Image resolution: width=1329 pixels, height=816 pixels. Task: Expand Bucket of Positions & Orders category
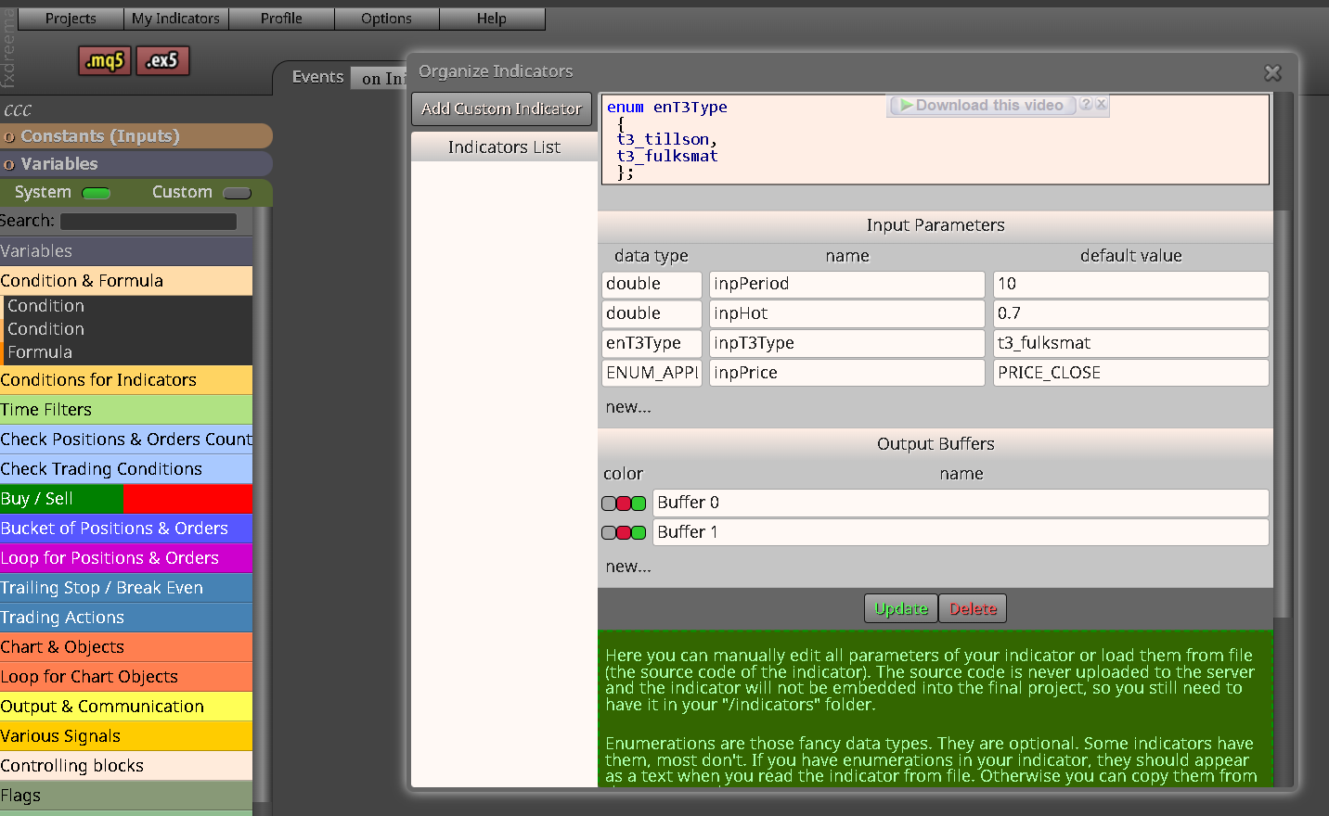coord(126,529)
